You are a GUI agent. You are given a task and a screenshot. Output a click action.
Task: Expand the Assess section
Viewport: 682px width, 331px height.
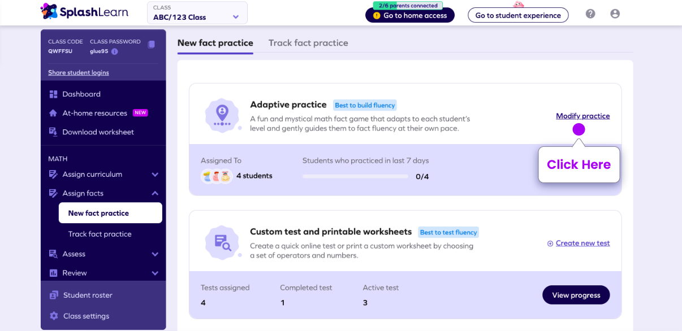(x=103, y=254)
